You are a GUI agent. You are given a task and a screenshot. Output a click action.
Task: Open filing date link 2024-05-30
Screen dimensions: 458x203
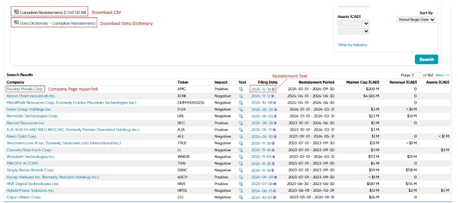(x=262, y=109)
